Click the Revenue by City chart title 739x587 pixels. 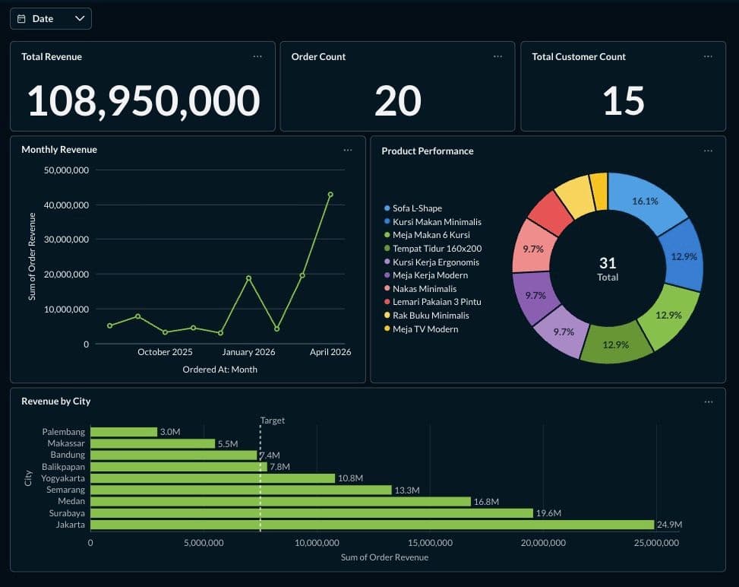pyautogui.click(x=55, y=401)
